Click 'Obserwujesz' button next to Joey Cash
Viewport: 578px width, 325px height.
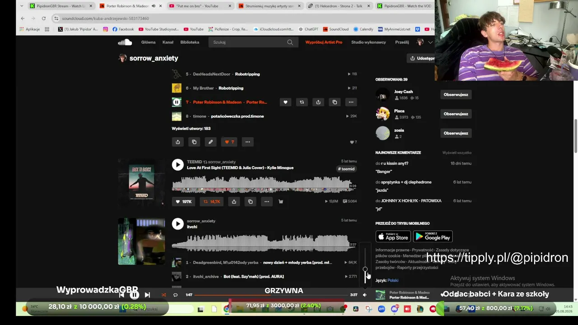[x=456, y=94]
